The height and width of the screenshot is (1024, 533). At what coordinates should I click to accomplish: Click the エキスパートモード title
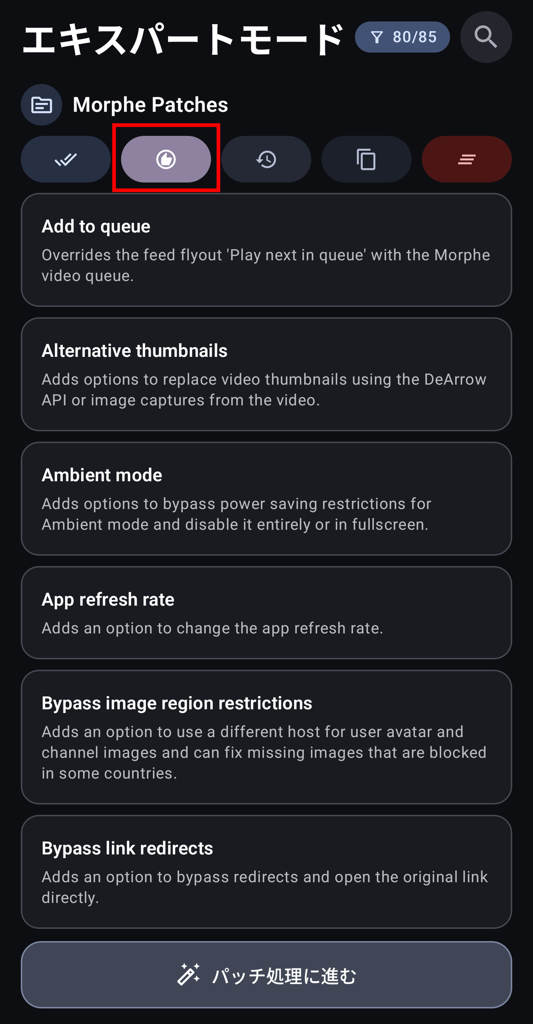click(183, 39)
